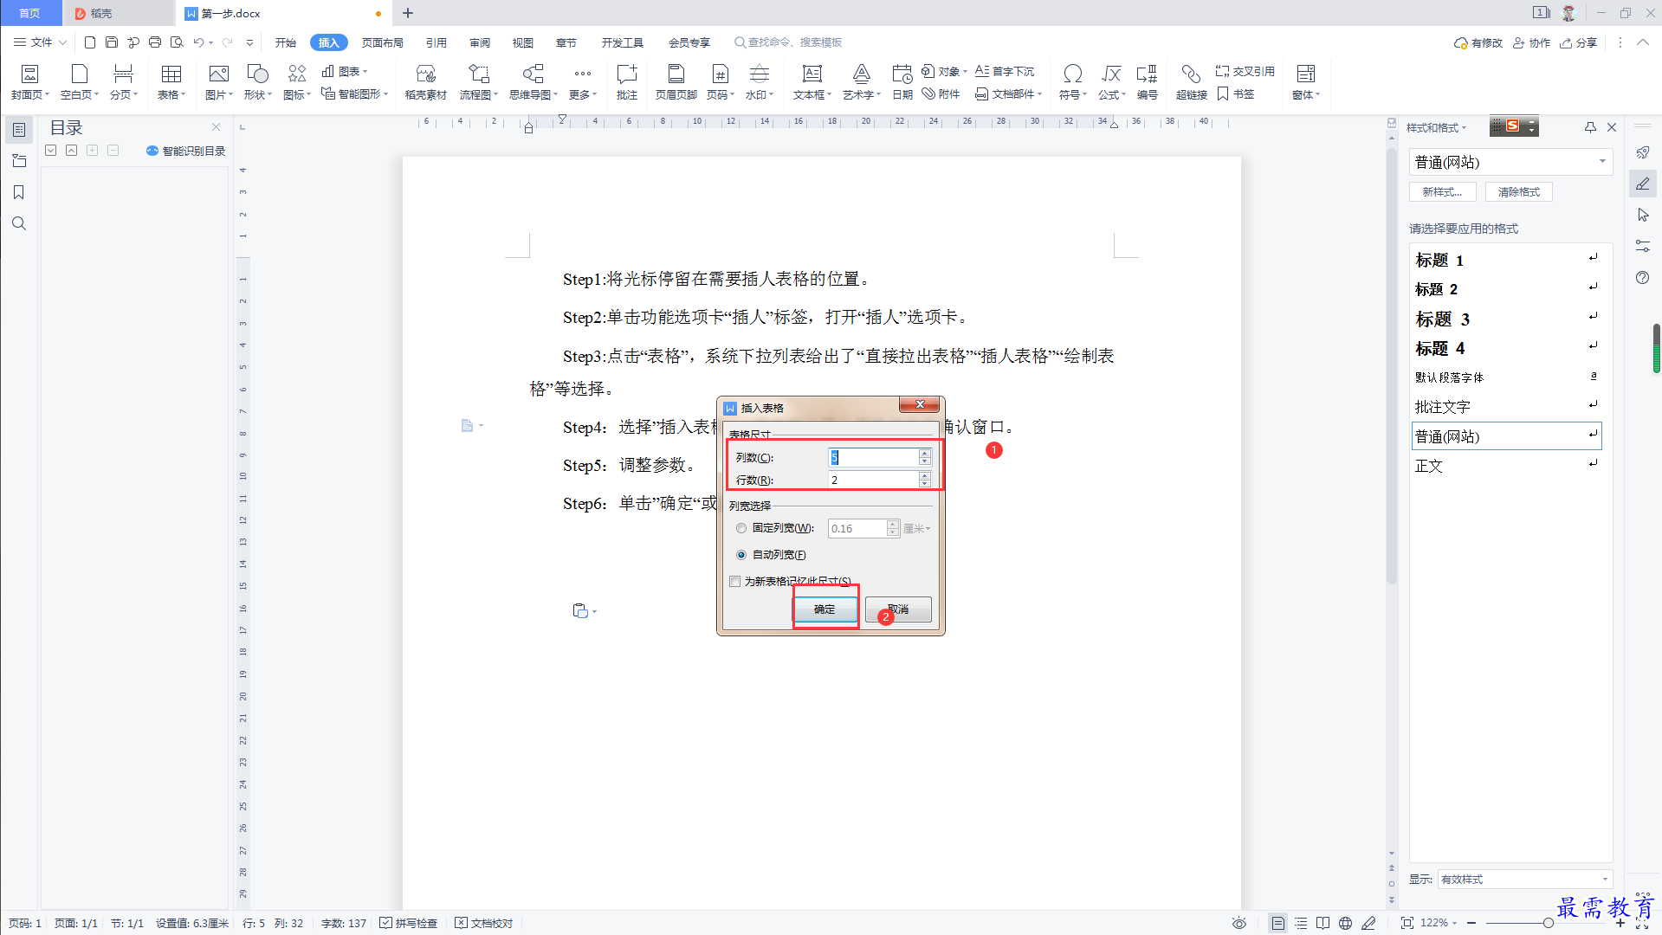This screenshot has width=1662, height=935.
Task: Open the Shapes tool
Action: [x=257, y=82]
